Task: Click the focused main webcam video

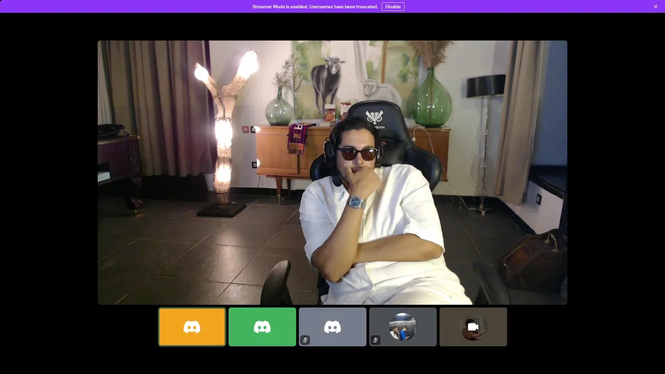Action: pyautogui.click(x=332, y=172)
